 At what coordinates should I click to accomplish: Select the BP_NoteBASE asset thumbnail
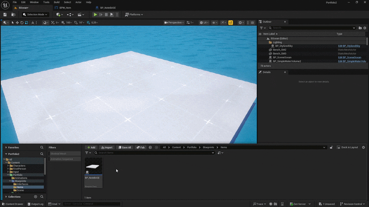click(x=93, y=167)
